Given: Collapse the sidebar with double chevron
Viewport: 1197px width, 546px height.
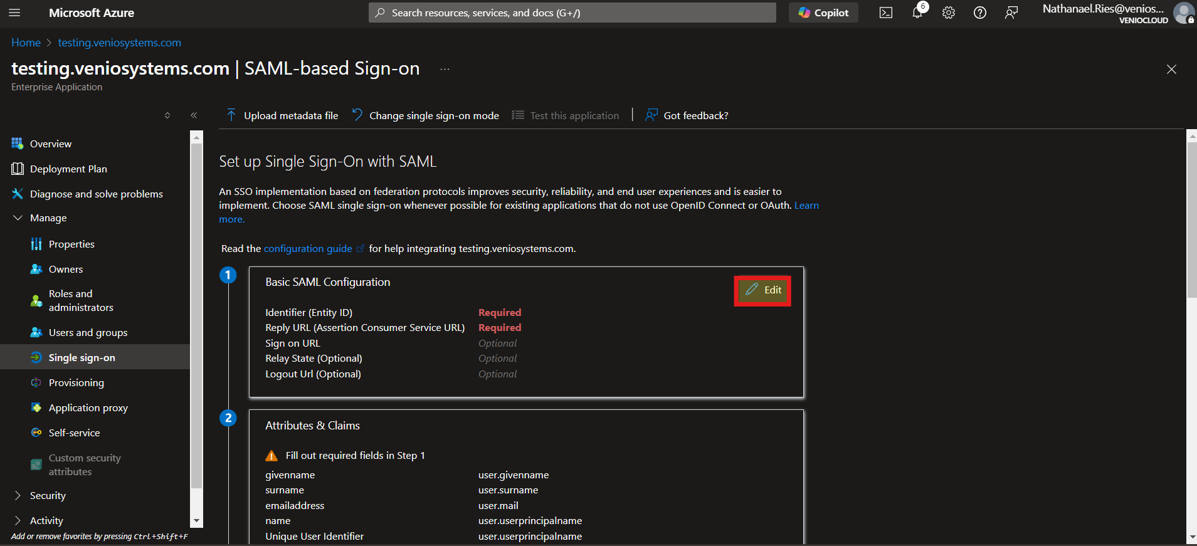Looking at the screenshot, I should click(x=194, y=115).
